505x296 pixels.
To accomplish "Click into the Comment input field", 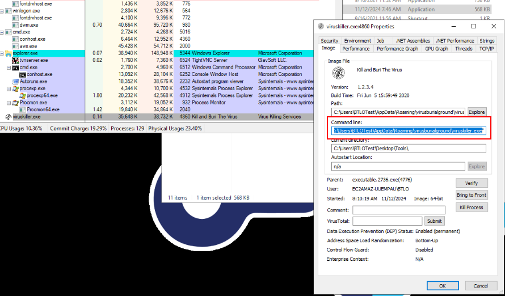I will 399,210.
